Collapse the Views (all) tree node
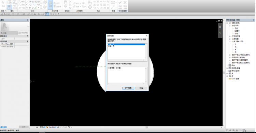 click(227, 23)
